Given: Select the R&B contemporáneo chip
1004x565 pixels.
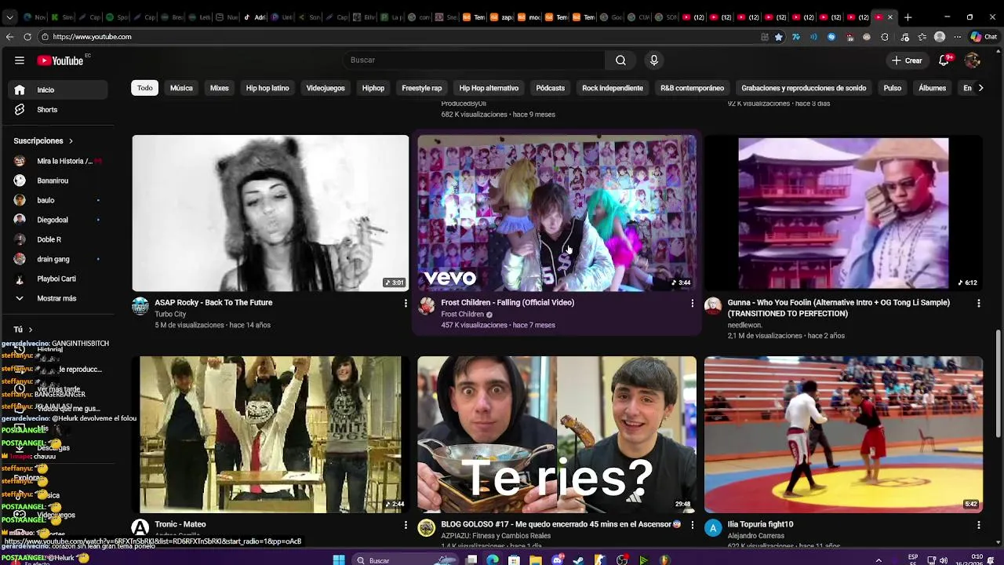Looking at the screenshot, I should [692, 88].
